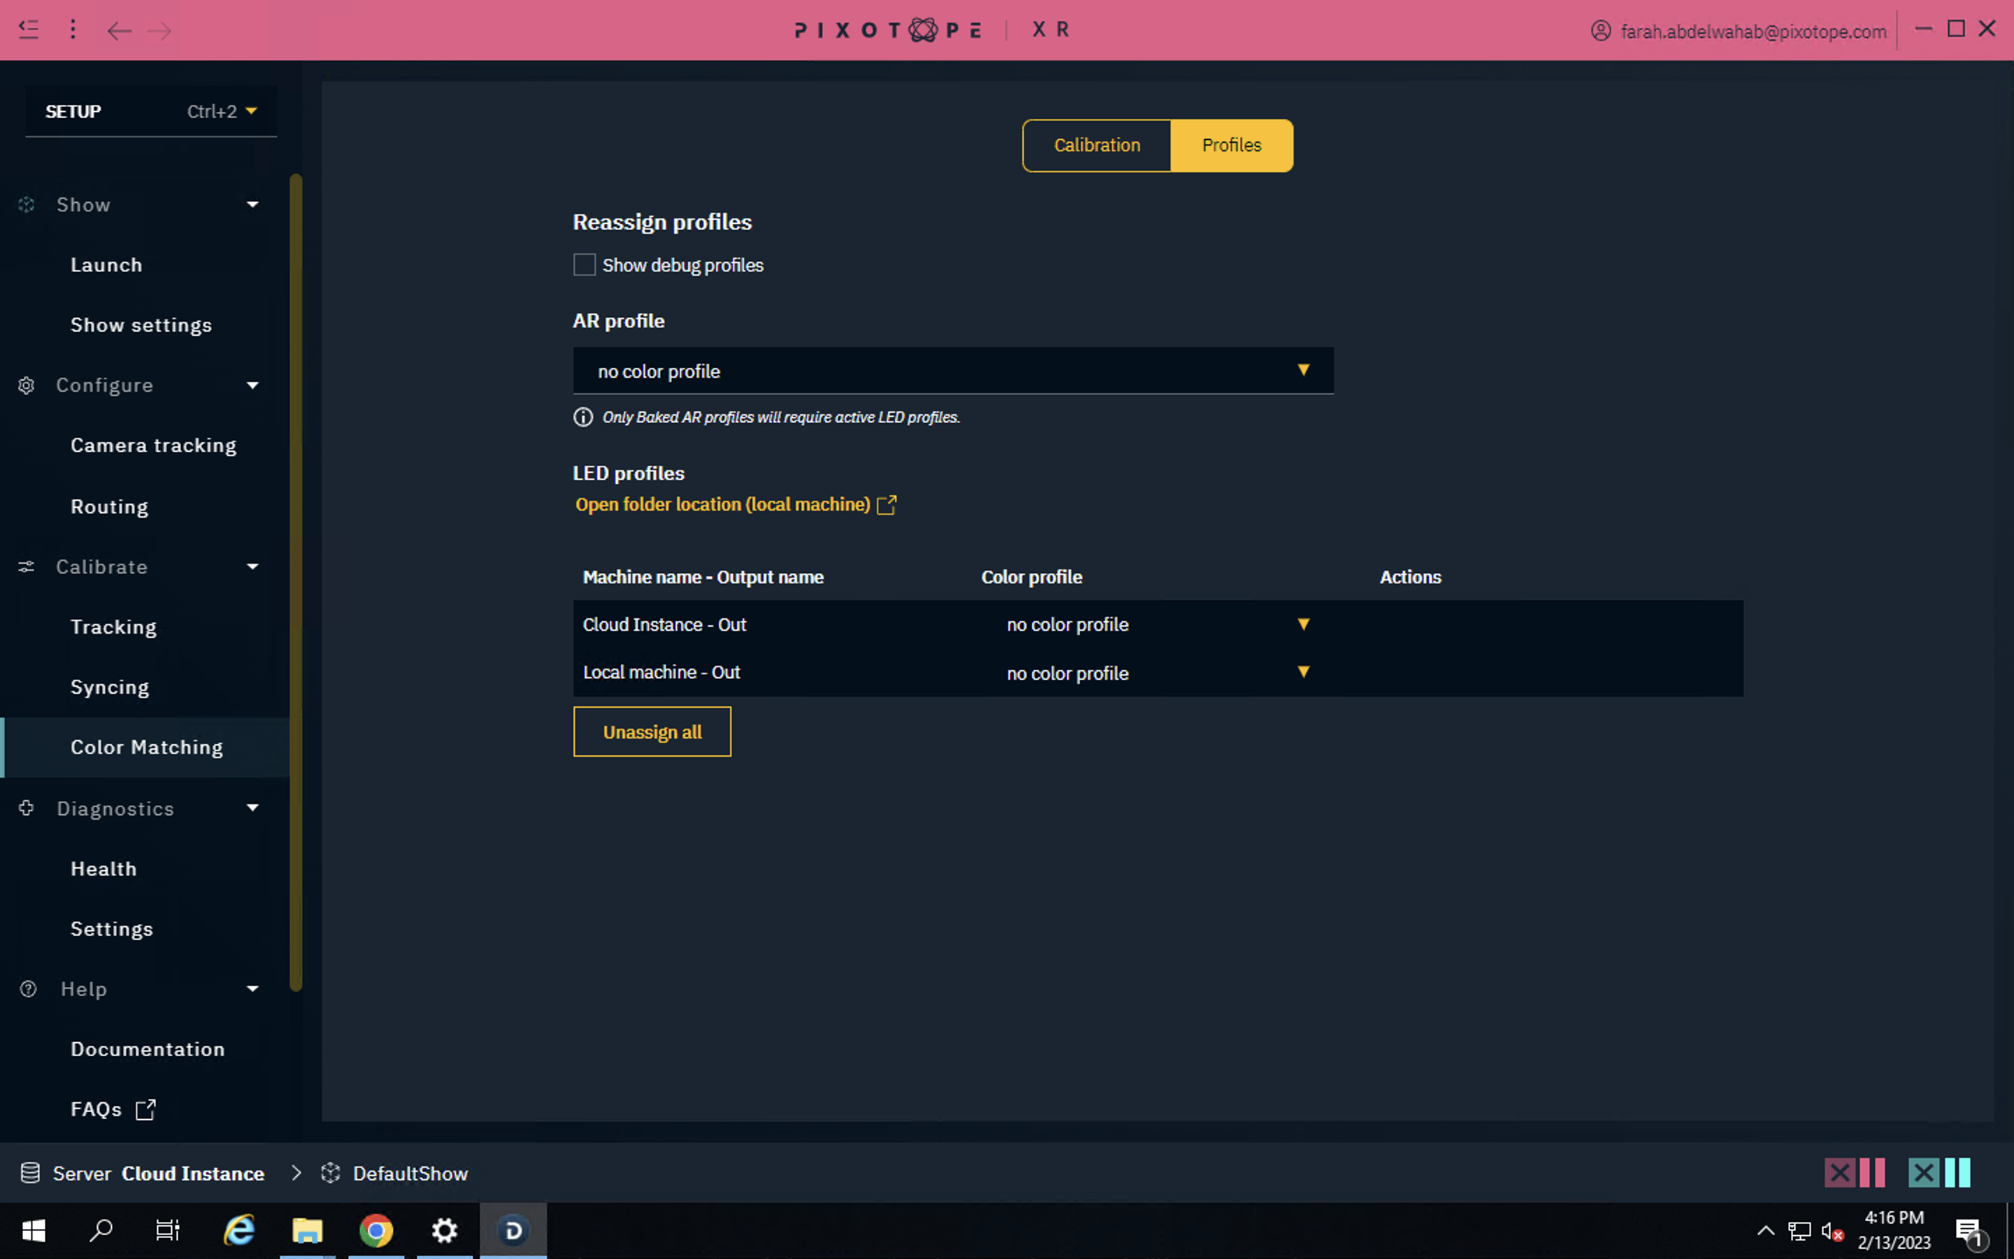Screen dimensions: 2014x1259
Task: Open the user account icon
Action: coord(1601,31)
